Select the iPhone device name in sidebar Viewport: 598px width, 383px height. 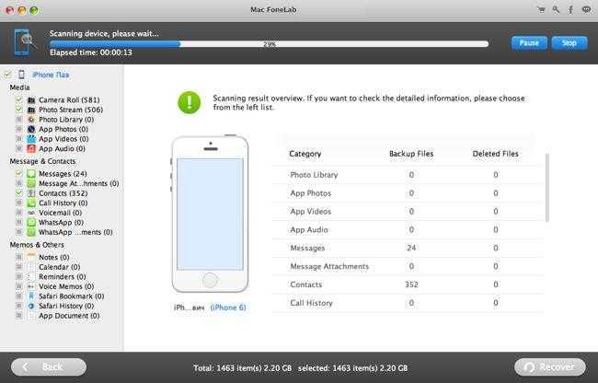[51, 75]
